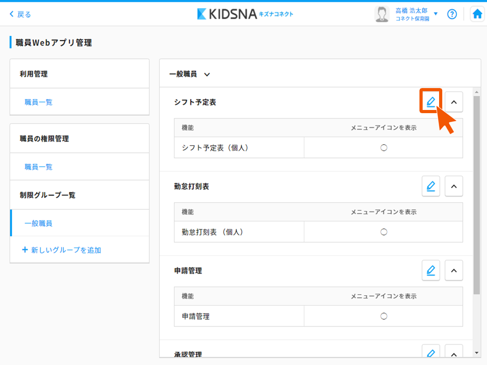
Task: Open the help question mark icon
Action: [x=452, y=14]
